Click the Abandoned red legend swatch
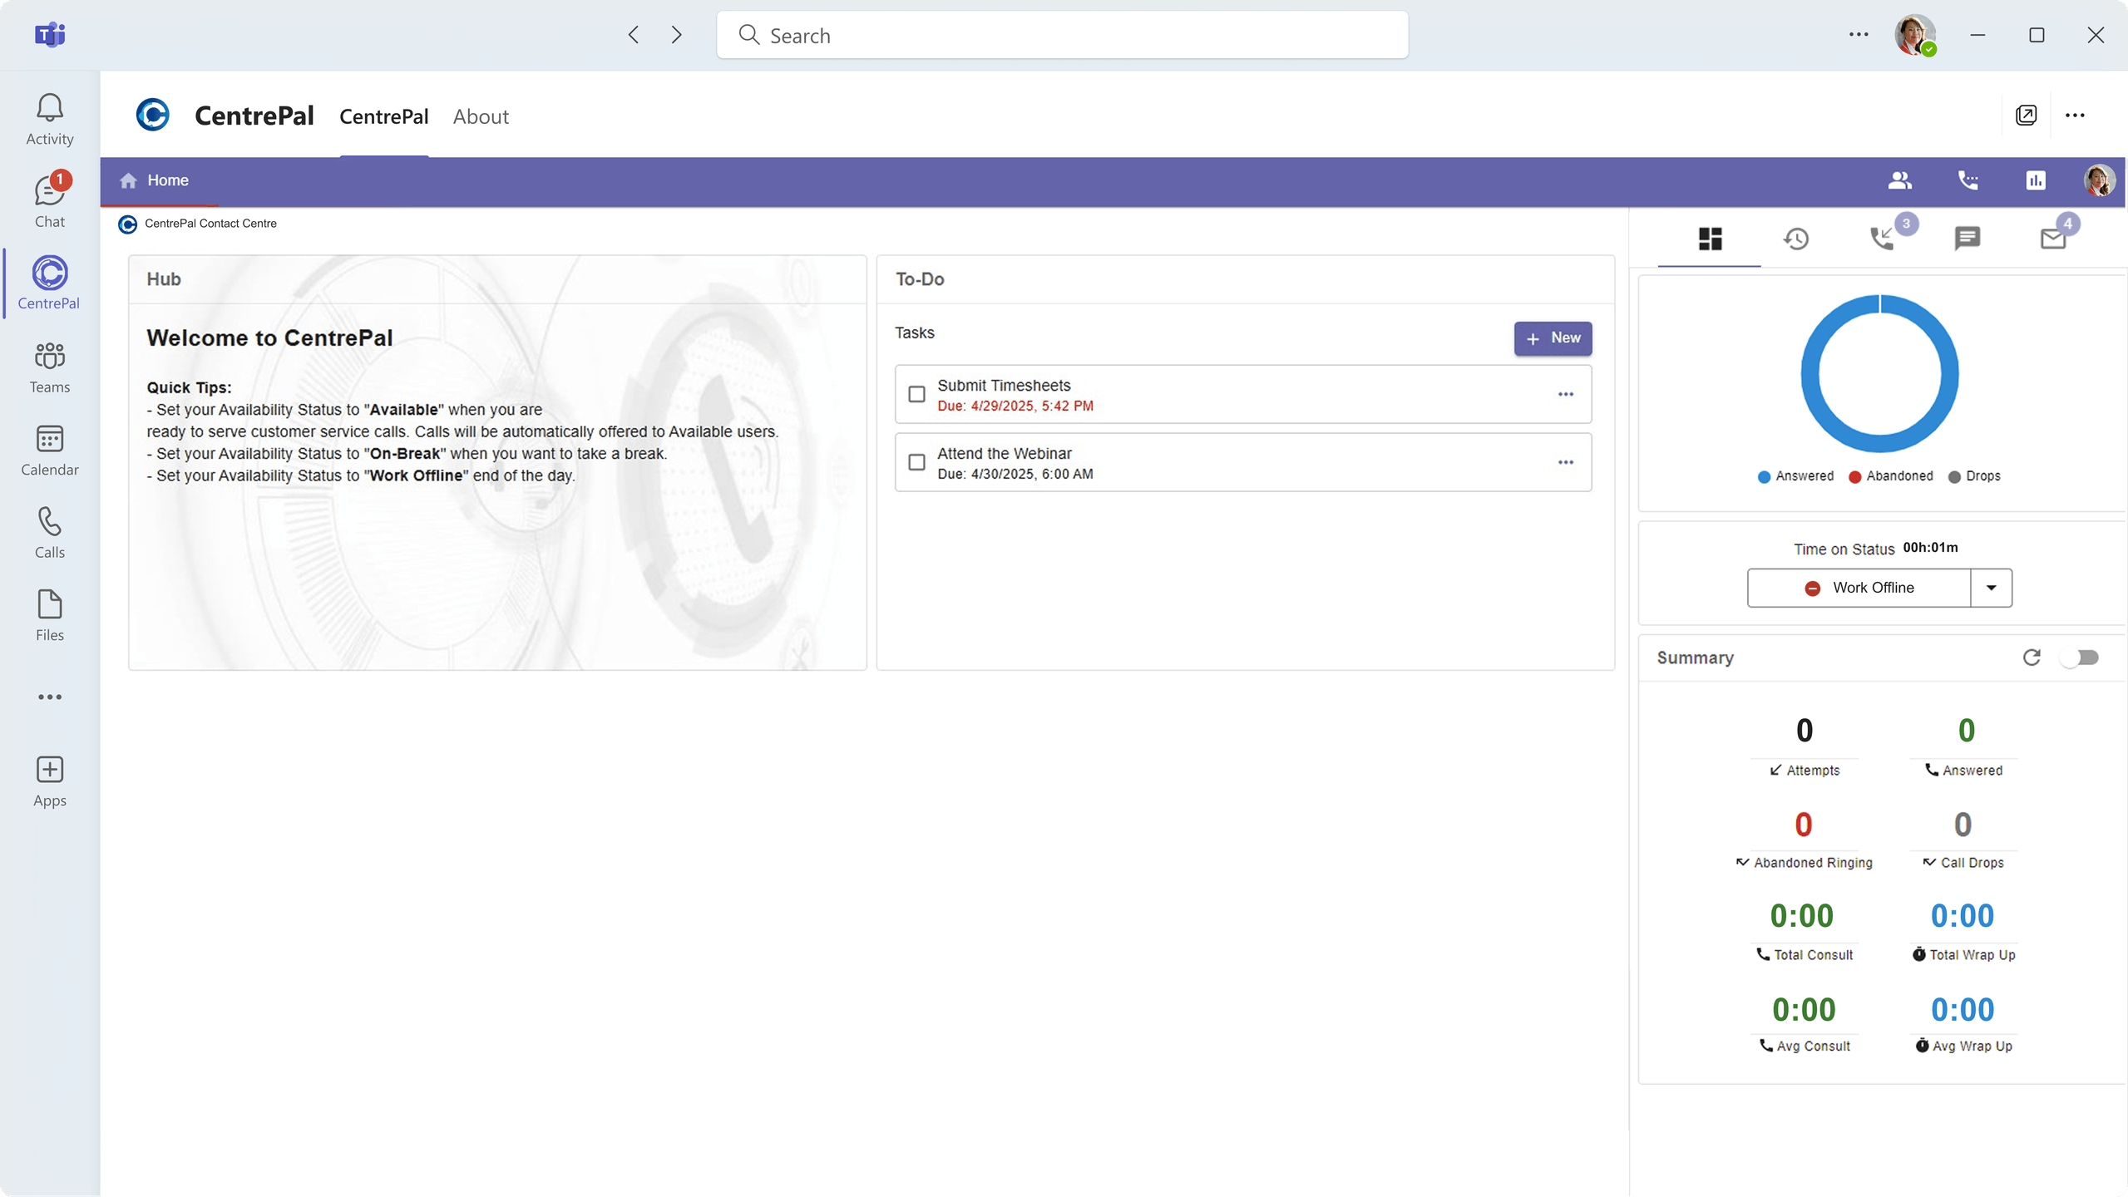 coord(1854,477)
